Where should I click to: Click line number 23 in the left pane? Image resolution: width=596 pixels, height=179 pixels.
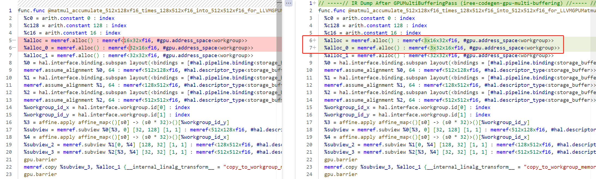click(9, 174)
